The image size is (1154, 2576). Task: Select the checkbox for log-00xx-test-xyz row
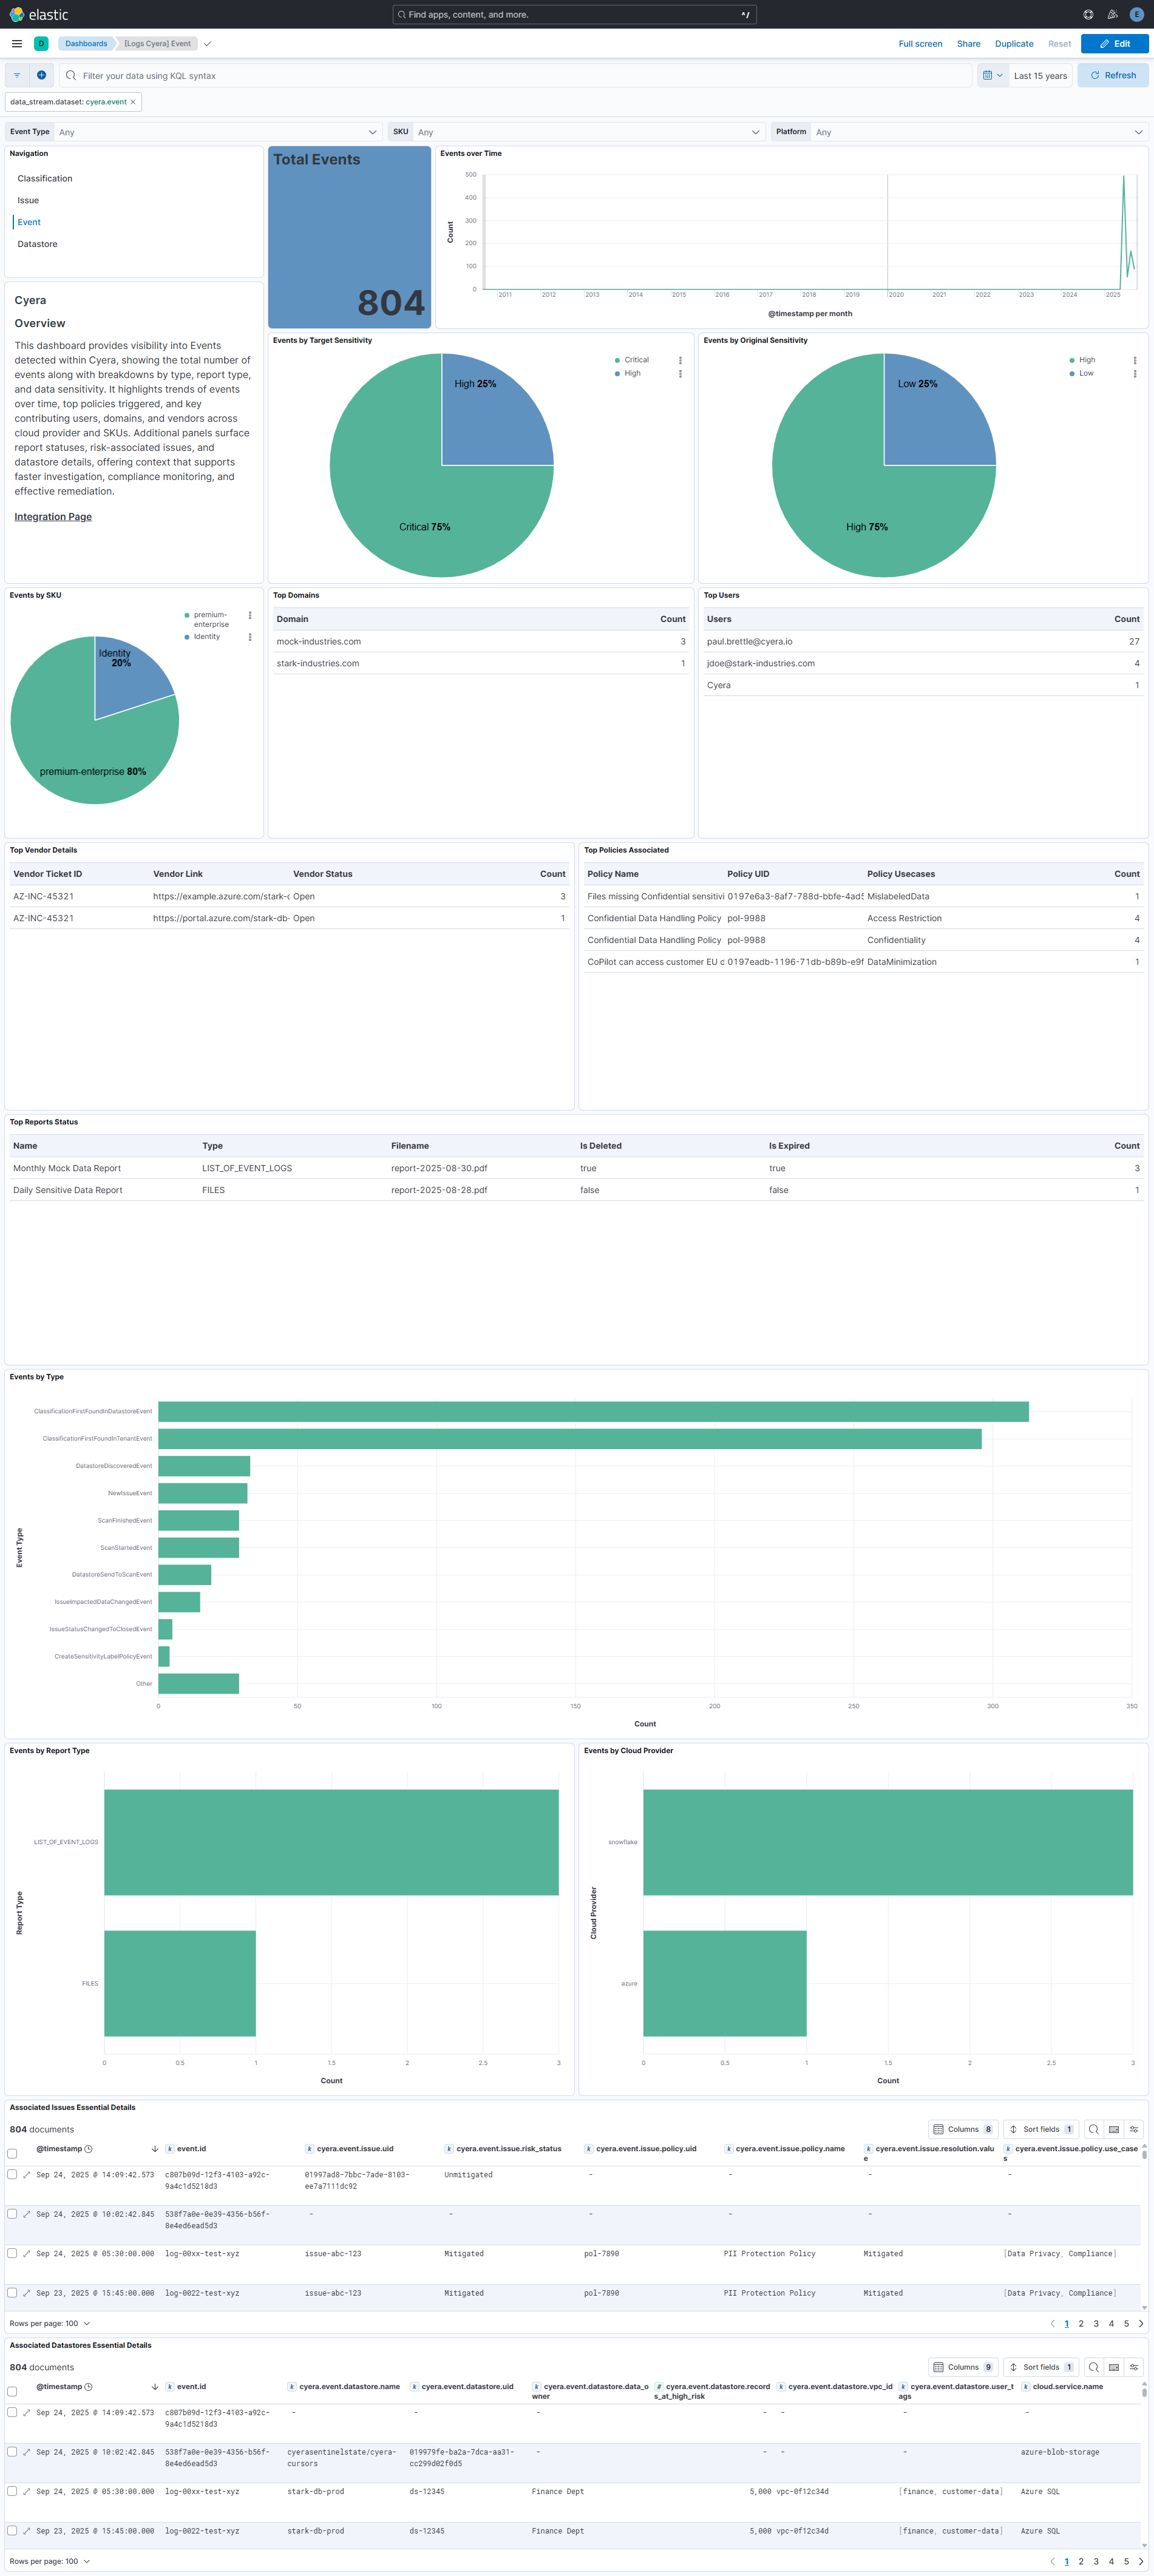(x=11, y=2254)
